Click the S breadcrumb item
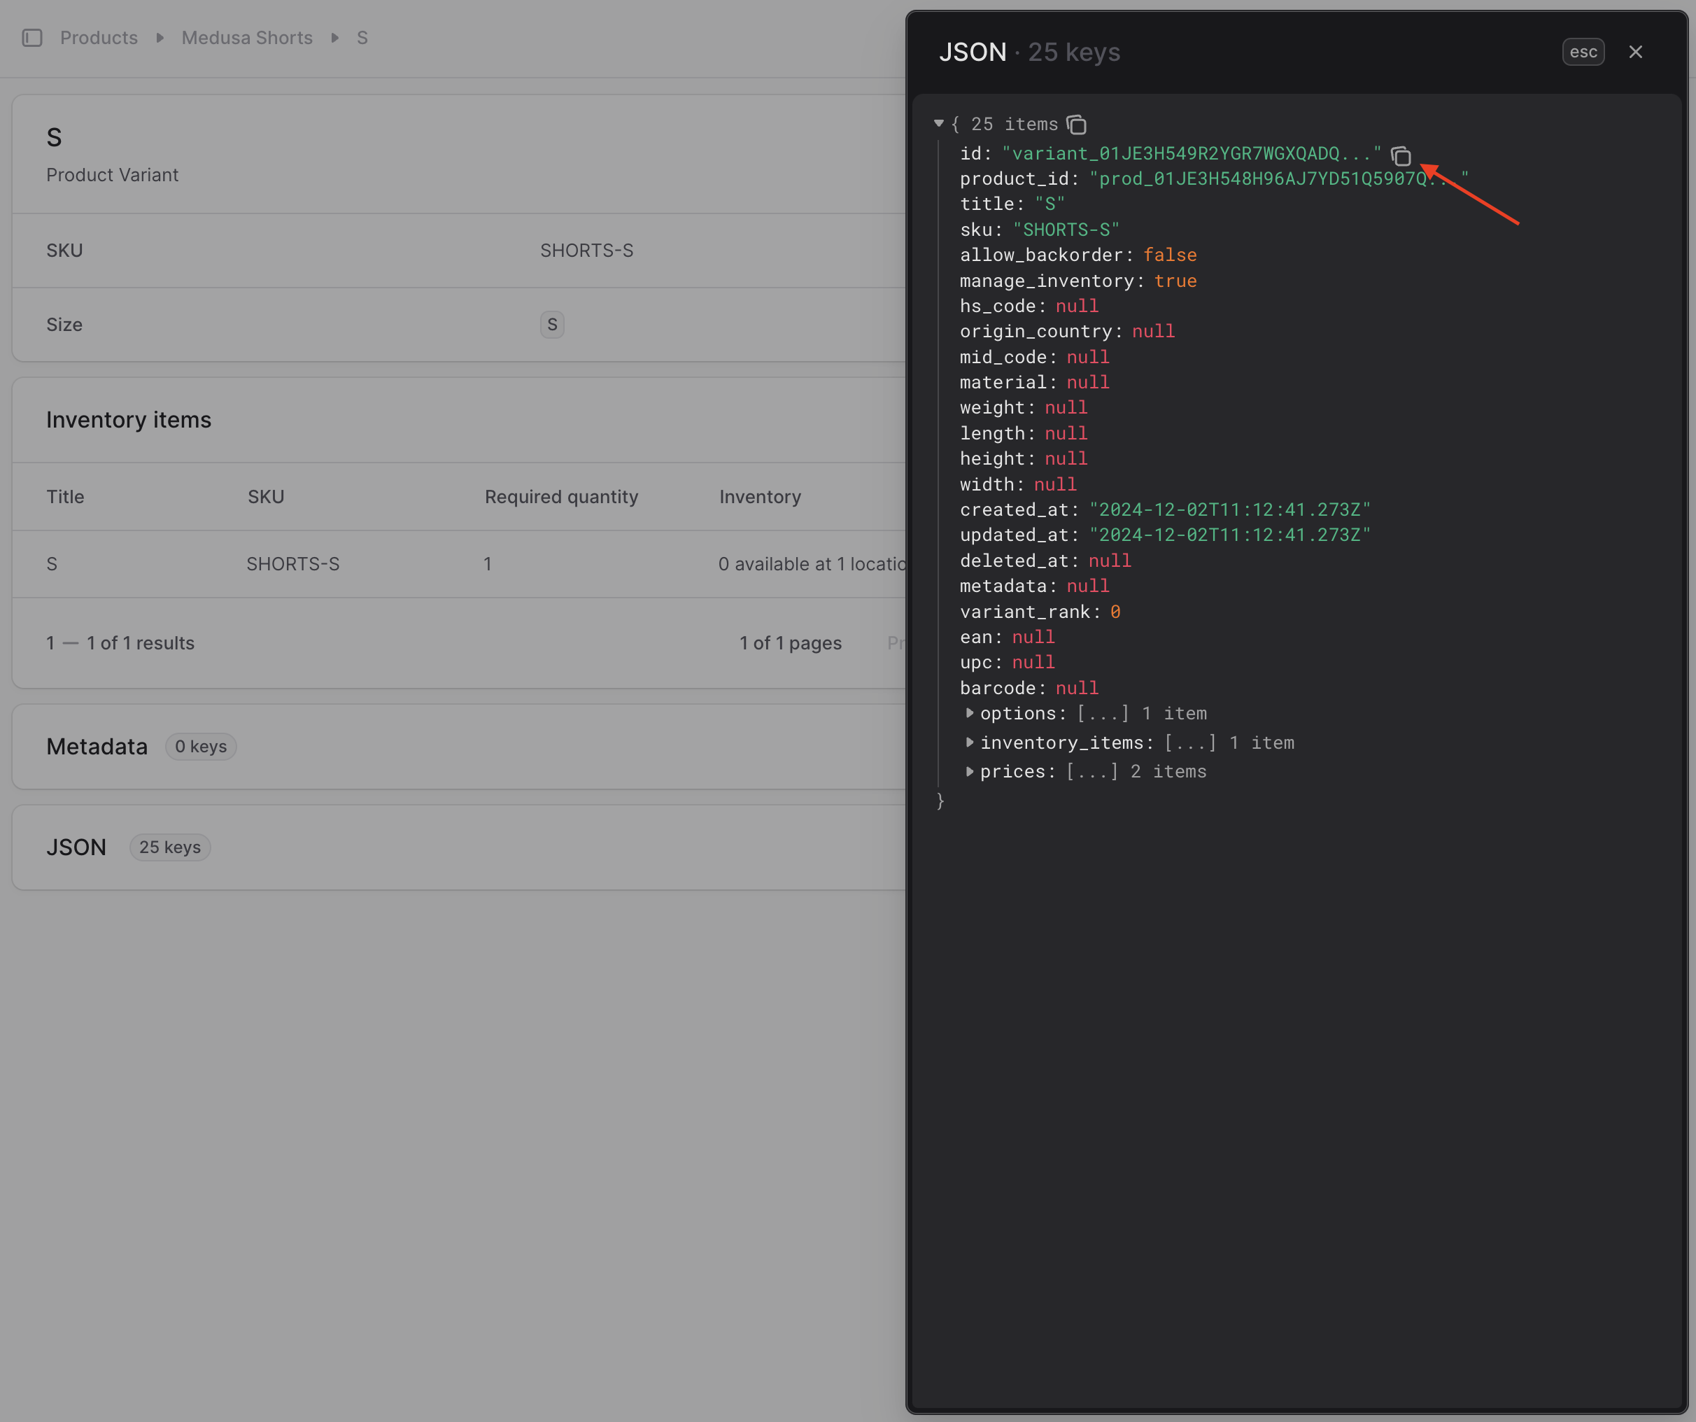Screen dimensions: 1696x1422 (x=362, y=38)
